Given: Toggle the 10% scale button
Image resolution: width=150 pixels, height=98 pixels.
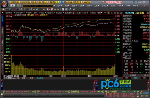Looking at the screenshot, I should 105,13.
